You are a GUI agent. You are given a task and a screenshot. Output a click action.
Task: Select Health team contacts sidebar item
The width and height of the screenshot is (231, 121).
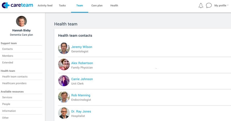pyautogui.click(x=15, y=77)
